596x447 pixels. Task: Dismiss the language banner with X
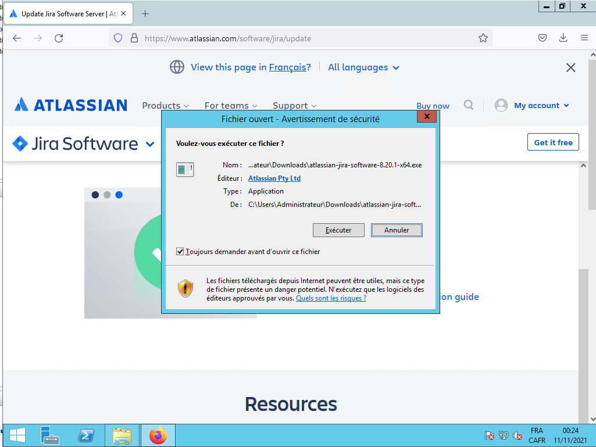[570, 67]
